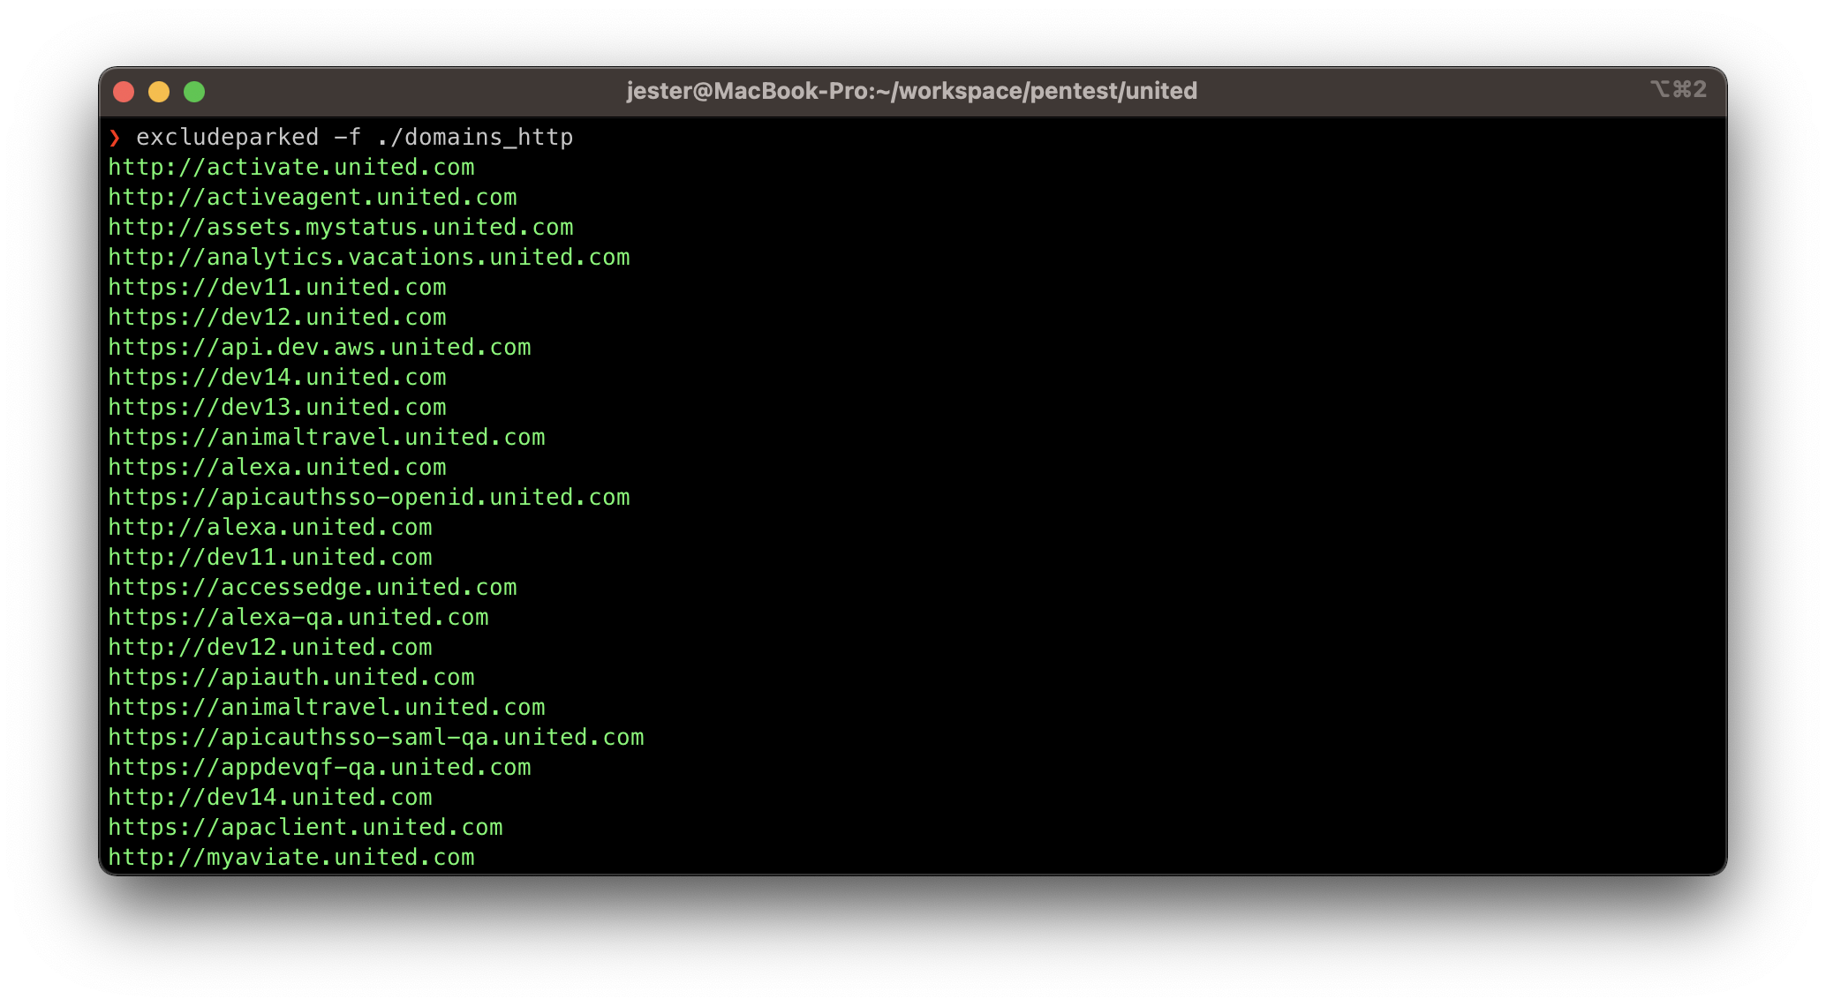Click the yellow minimize window button
This screenshot has height=1006, width=1826.
pyautogui.click(x=159, y=92)
